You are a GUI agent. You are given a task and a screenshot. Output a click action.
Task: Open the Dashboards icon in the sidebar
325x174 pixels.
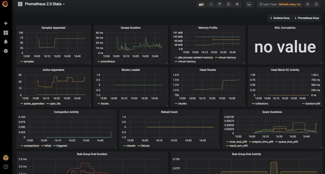coord(6,33)
